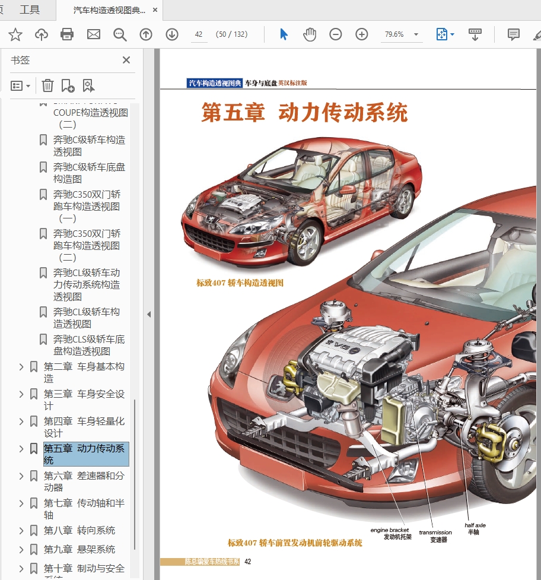The height and width of the screenshot is (580, 541).
Task: Expand the 第六章 差速器和分动器 bookmark
Action: click(21, 476)
